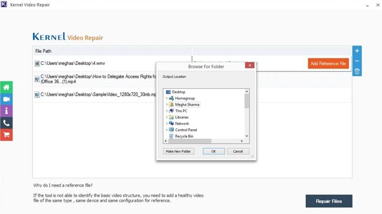
Task: Click the file icon for SampleVideo row
Action: [37, 94]
